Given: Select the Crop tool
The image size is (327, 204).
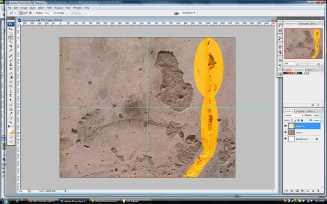Looking at the screenshot, I should [11, 46].
